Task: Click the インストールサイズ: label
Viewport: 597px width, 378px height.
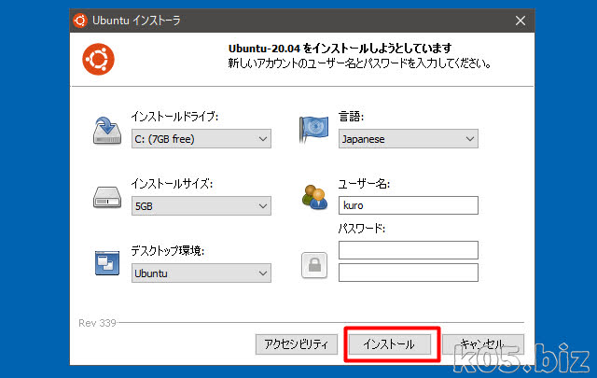Action: click(172, 184)
